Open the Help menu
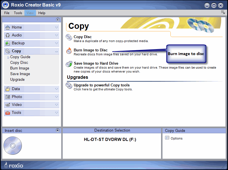Image resolution: width=228 pixels, height=170 pixels. pos(42,13)
